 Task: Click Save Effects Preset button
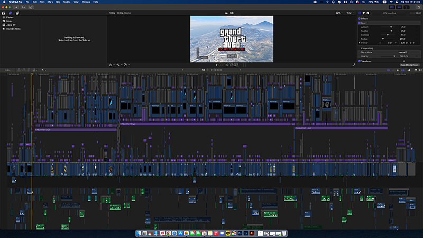409,65
